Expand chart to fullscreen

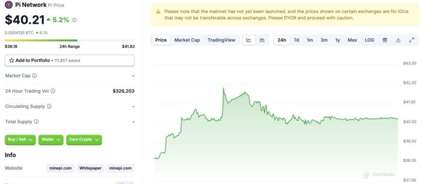point(411,40)
